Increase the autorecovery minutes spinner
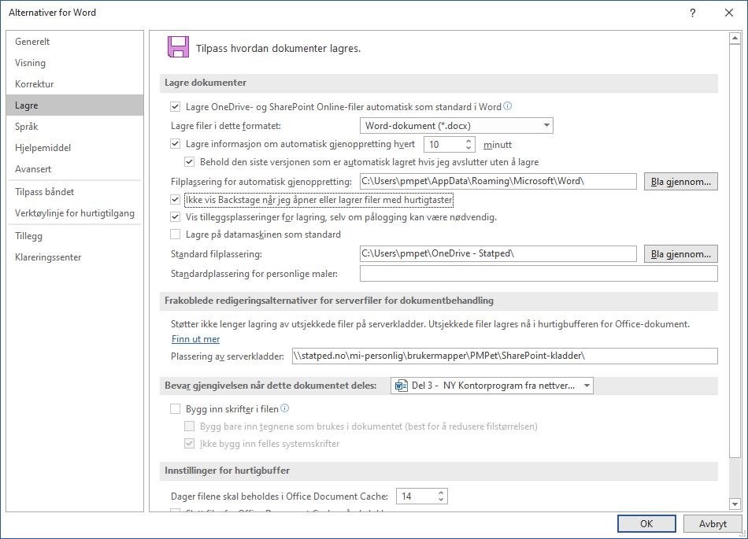This screenshot has height=539, width=748. point(469,141)
